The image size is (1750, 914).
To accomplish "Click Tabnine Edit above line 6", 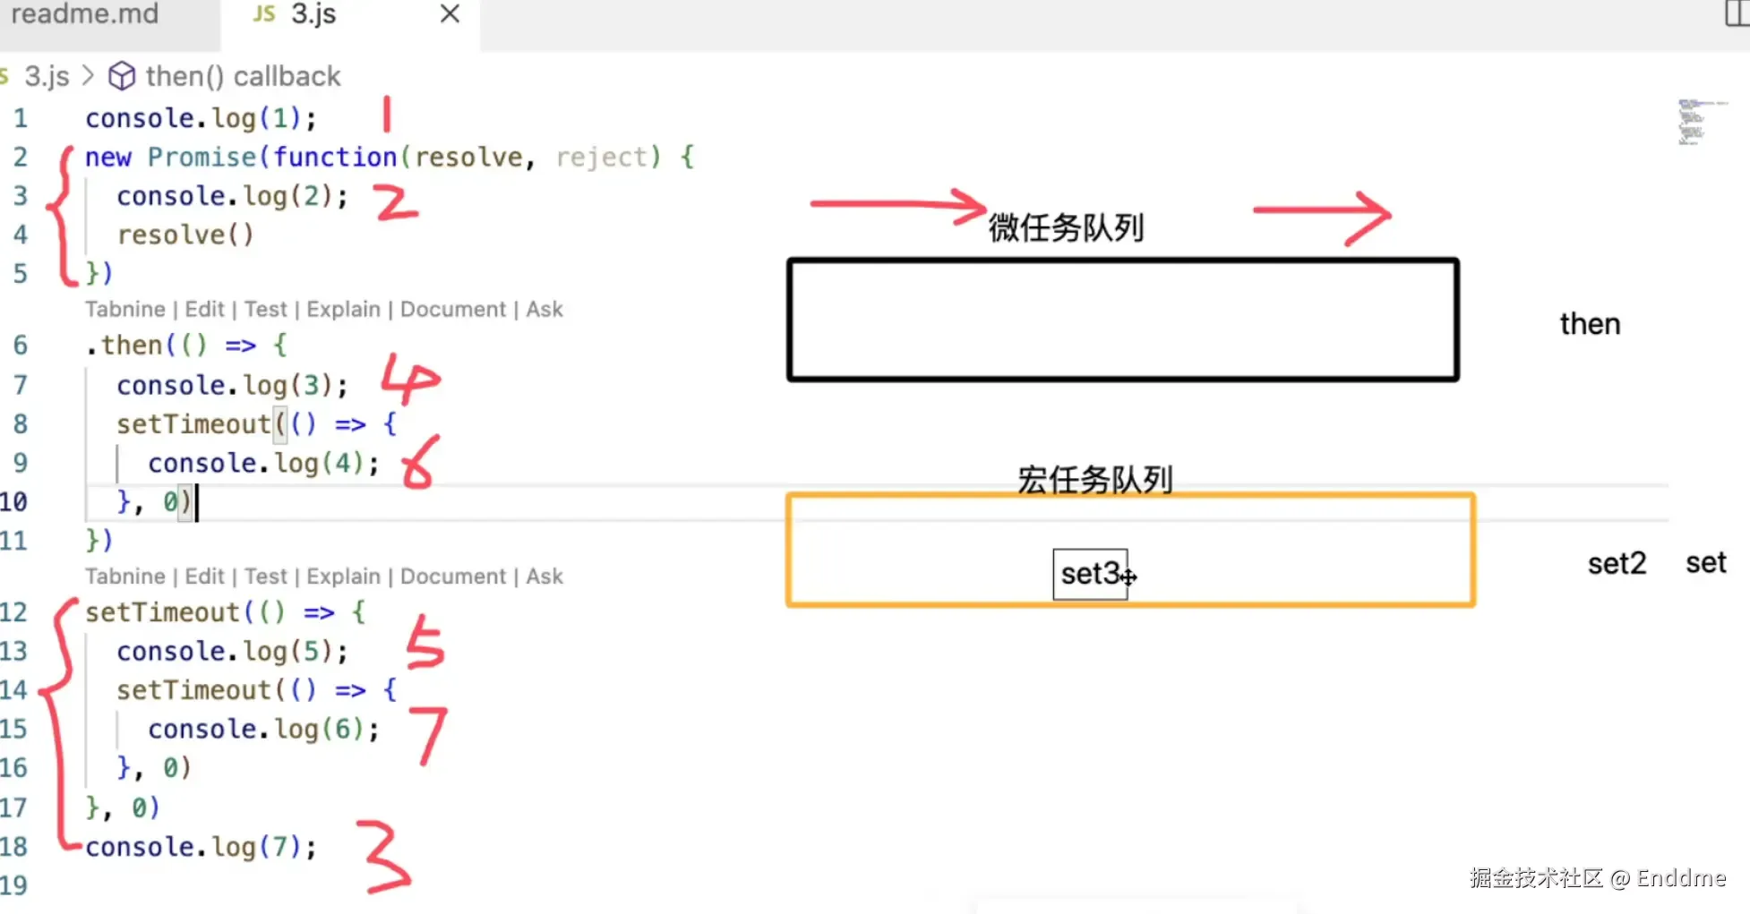I will click(204, 310).
